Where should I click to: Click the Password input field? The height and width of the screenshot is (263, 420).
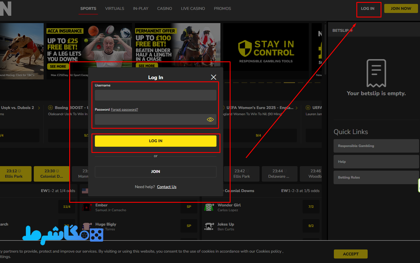156,119
